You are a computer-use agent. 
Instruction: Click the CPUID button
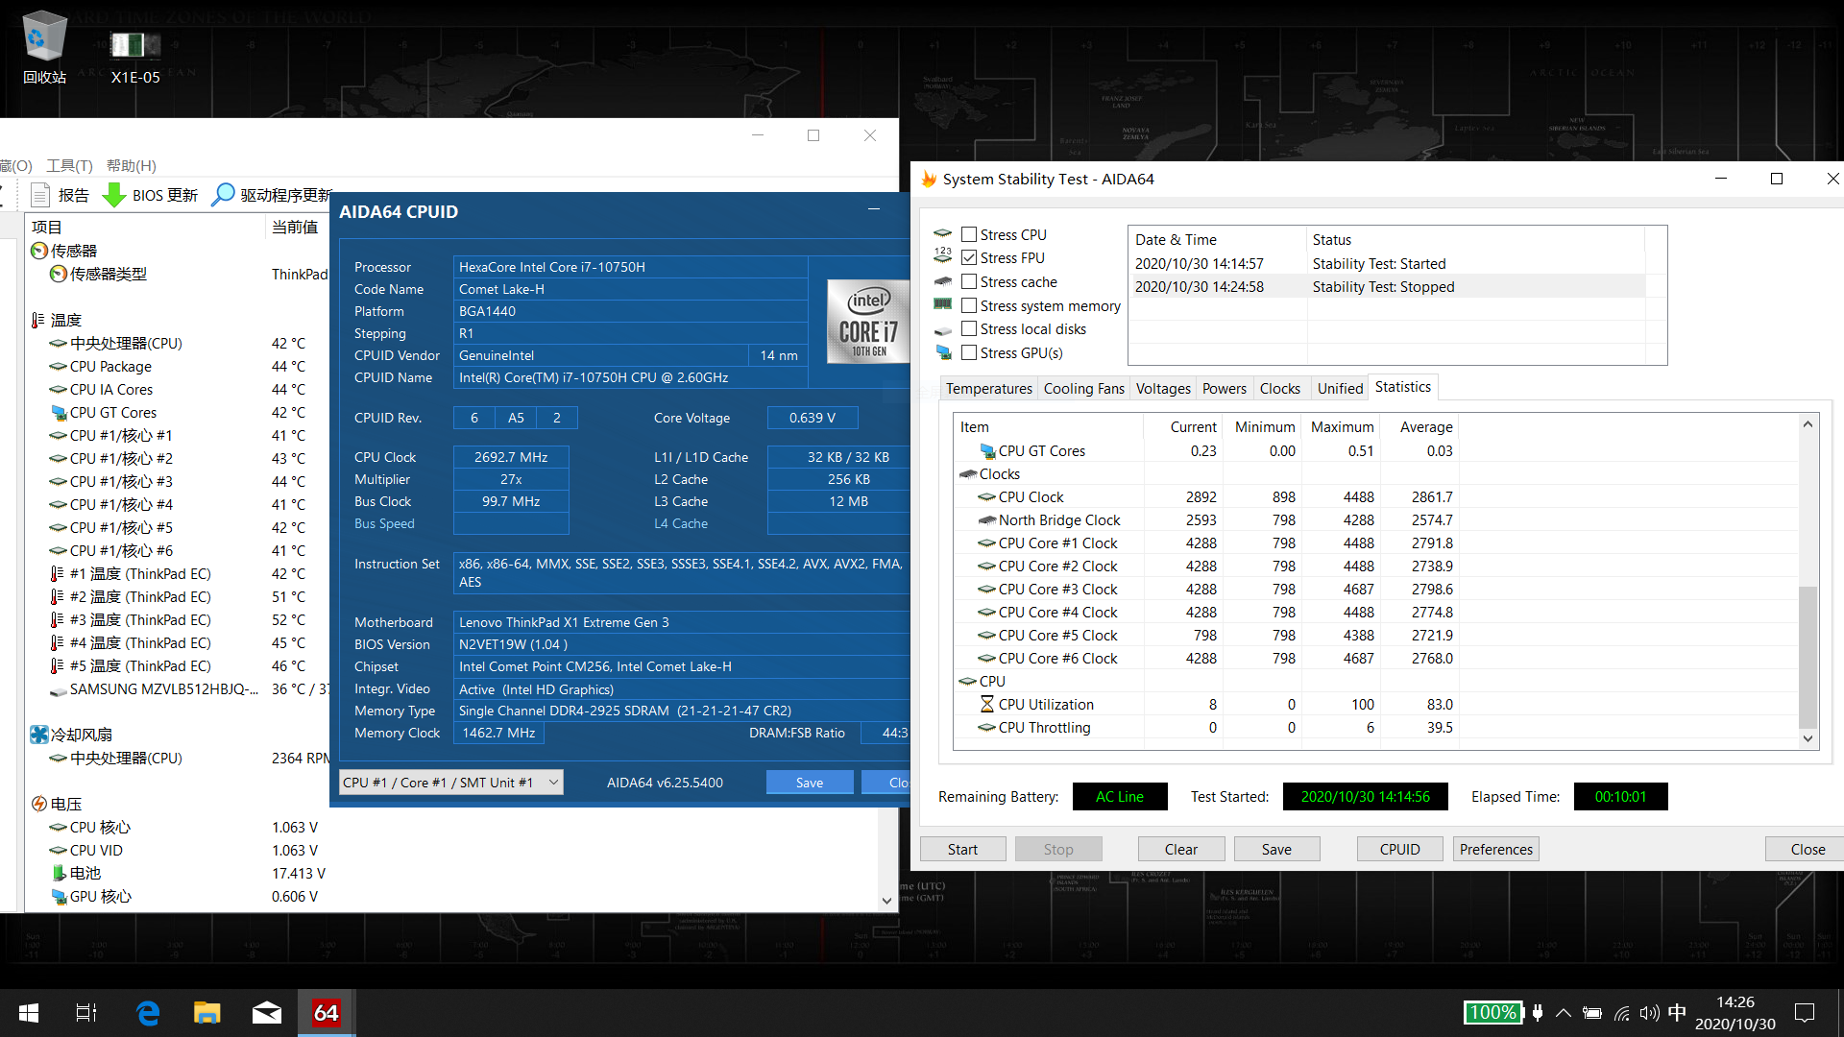tap(1399, 849)
